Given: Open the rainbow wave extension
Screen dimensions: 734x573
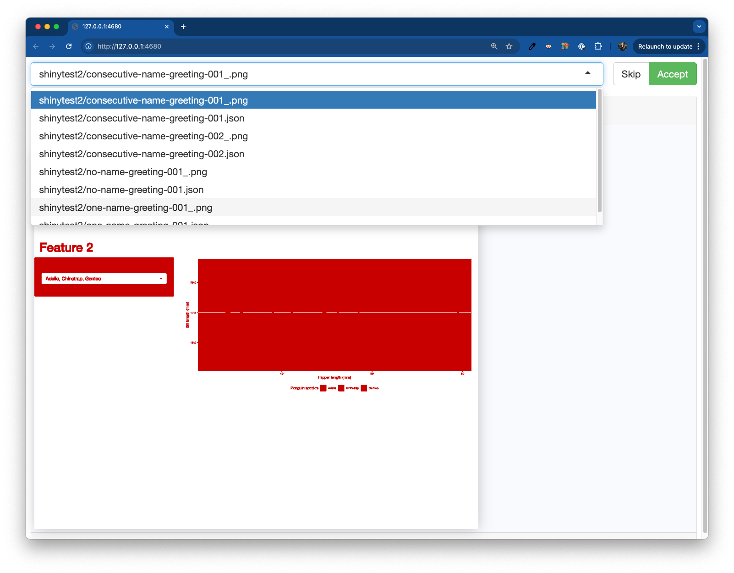Looking at the screenshot, I should [565, 46].
